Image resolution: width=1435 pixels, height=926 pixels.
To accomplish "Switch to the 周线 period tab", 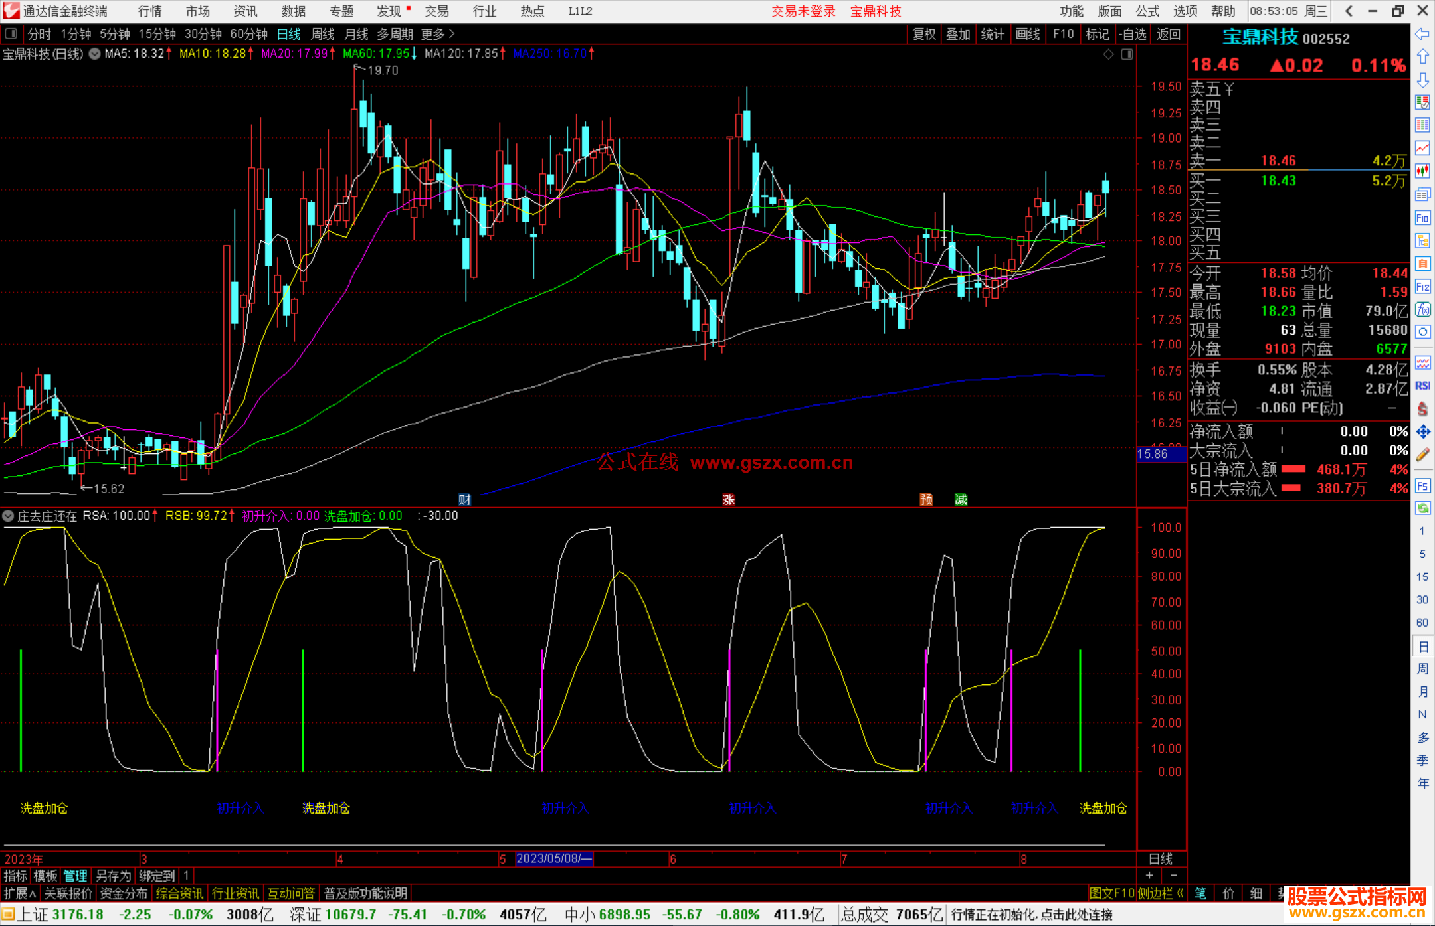I will (x=323, y=33).
